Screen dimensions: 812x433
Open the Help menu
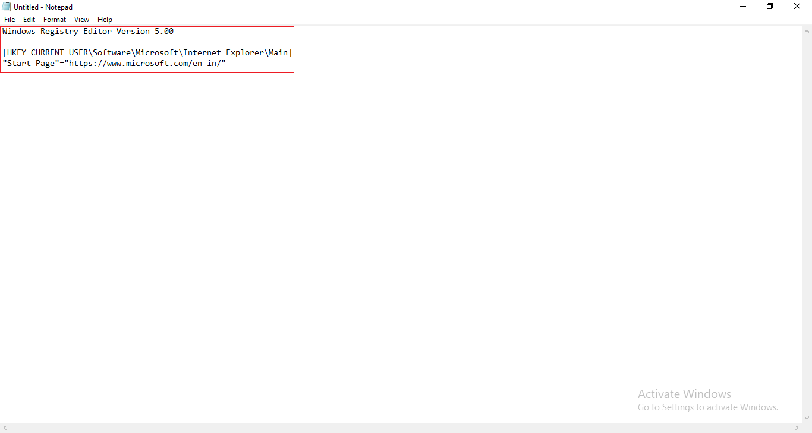pyautogui.click(x=105, y=20)
